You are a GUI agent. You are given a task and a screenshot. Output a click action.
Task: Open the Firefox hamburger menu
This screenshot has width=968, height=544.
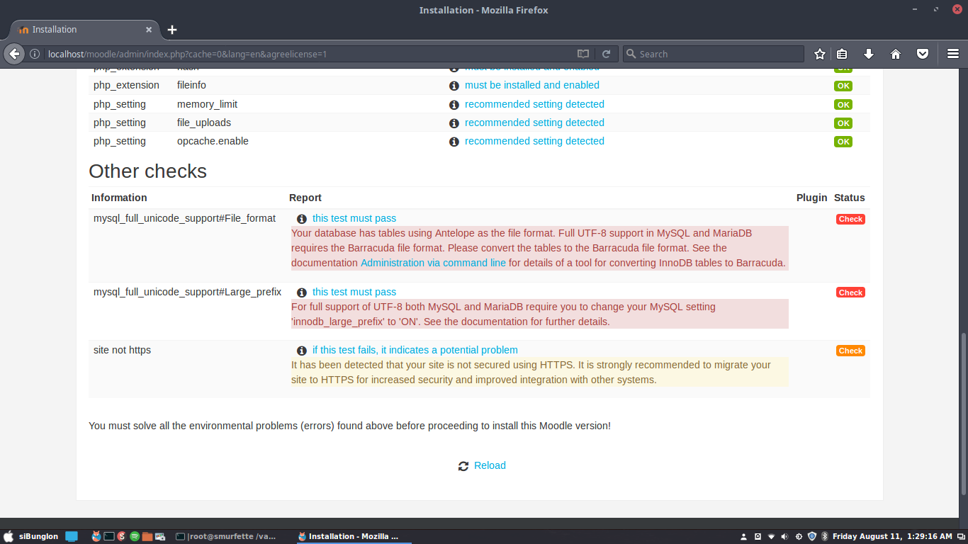click(x=953, y=54)
